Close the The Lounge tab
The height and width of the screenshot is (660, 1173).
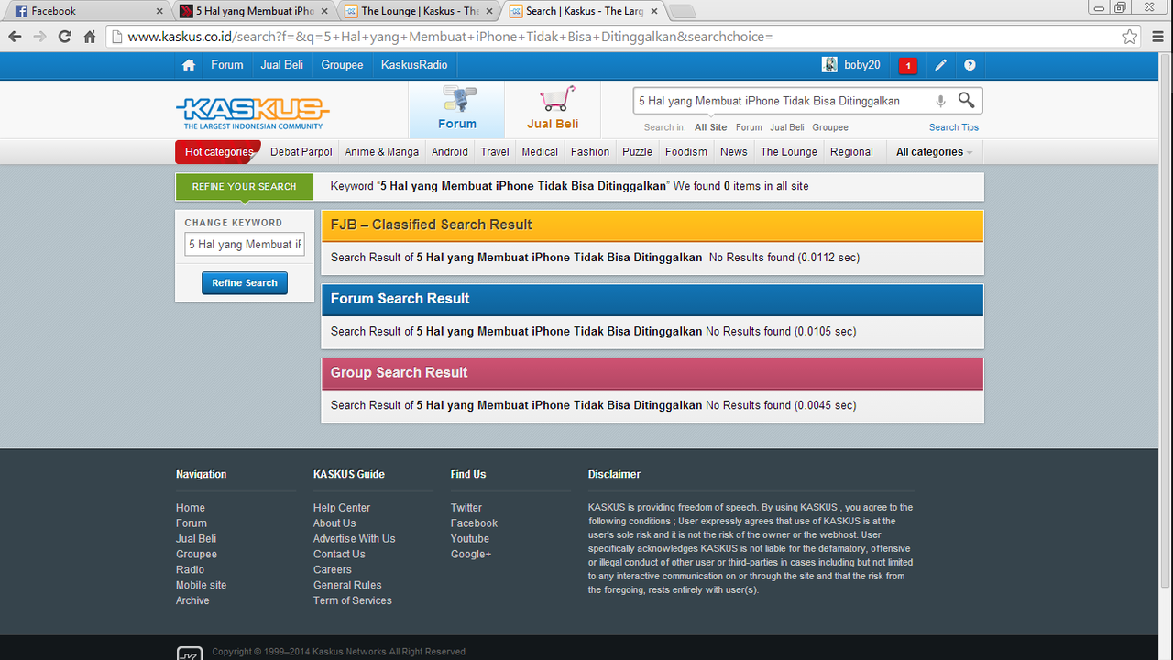(x=489, y=11)
